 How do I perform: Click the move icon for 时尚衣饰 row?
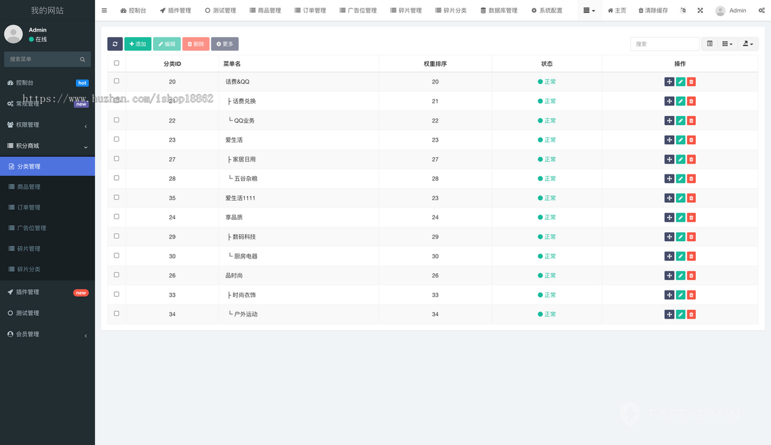click(x=669, y=295)
